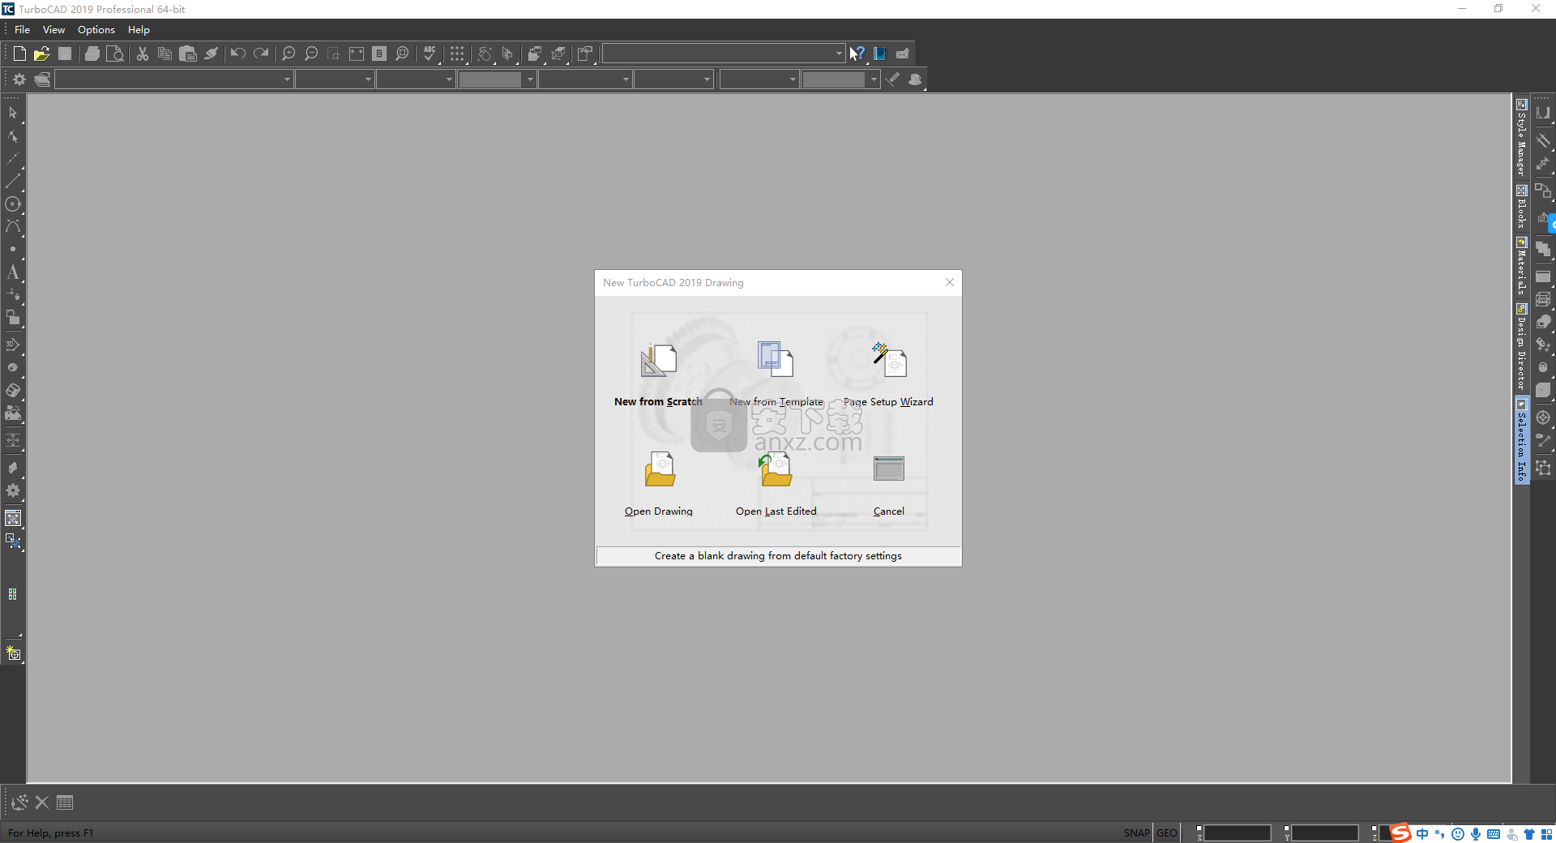Click the ABC spell check icon
The image size is (1556, 843).
tap(430, 53)
